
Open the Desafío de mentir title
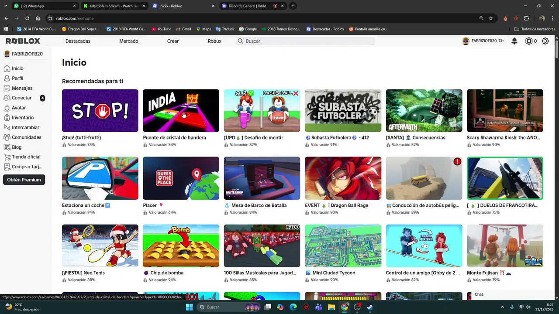click(254, 138)
